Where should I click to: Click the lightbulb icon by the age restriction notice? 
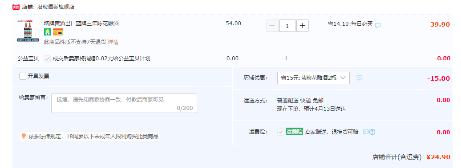point(24,136)
